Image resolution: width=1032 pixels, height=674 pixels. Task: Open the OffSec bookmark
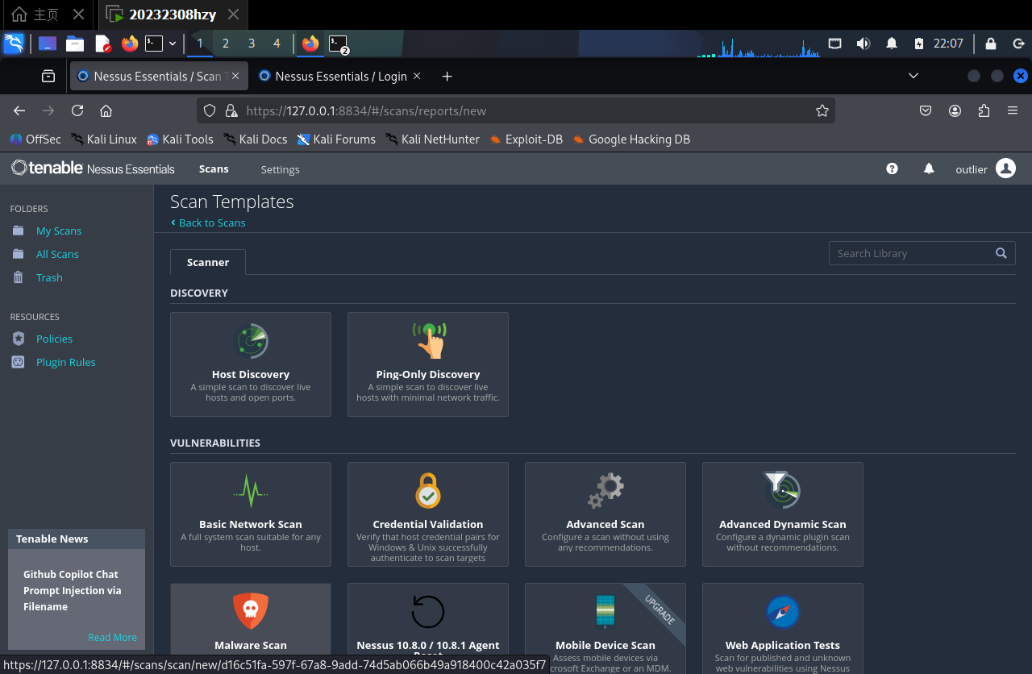tap(35, 139)
